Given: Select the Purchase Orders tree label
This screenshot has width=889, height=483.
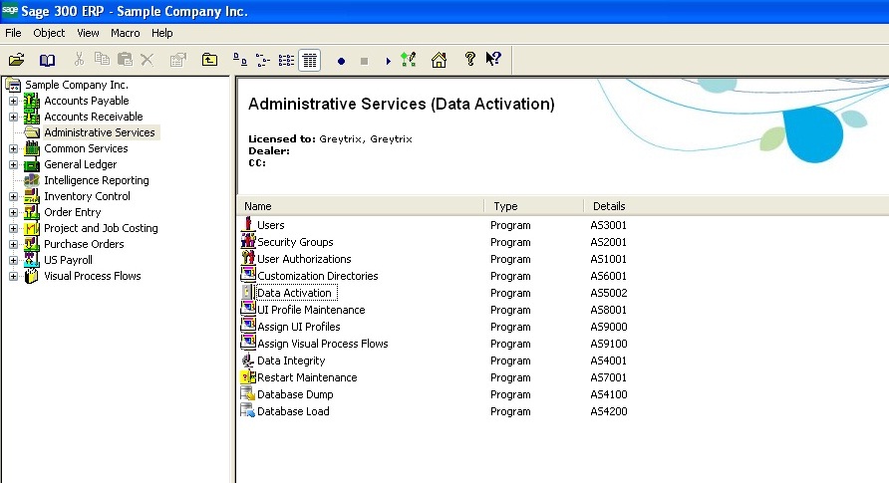Looking at the screenshot, I should [84, 244].
